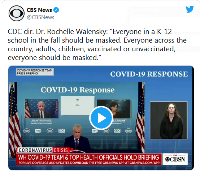Open the CBS News profile name
Viewport: 200px width, 173px height.
point(39,10)
